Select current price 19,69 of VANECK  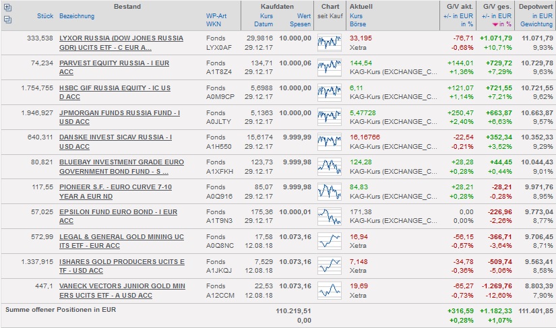point(359,286)
